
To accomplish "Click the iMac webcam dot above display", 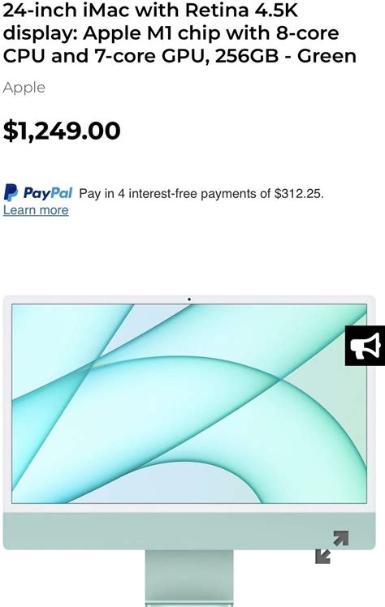I will tap(189, 299).
